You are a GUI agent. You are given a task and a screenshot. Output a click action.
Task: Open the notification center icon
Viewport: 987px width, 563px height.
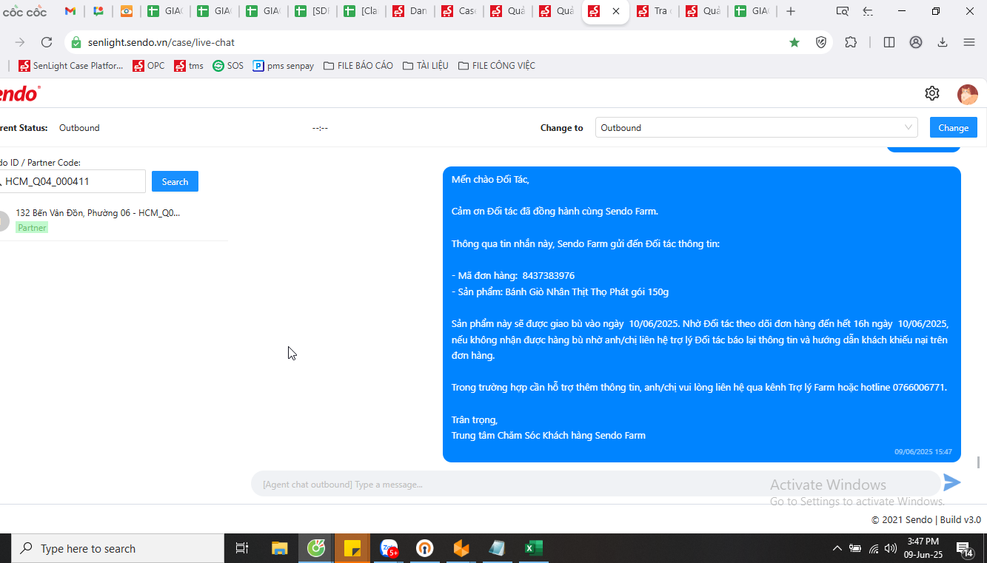tap(965, 549)
